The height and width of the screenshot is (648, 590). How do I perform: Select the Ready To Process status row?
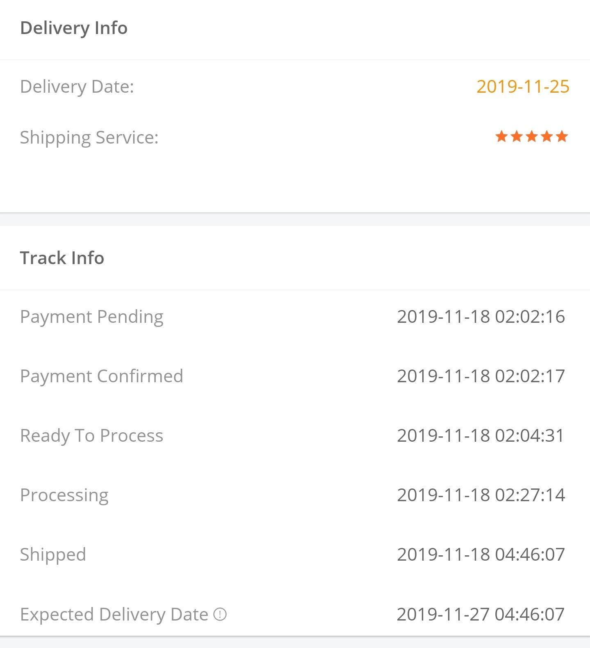click(295, 436)
